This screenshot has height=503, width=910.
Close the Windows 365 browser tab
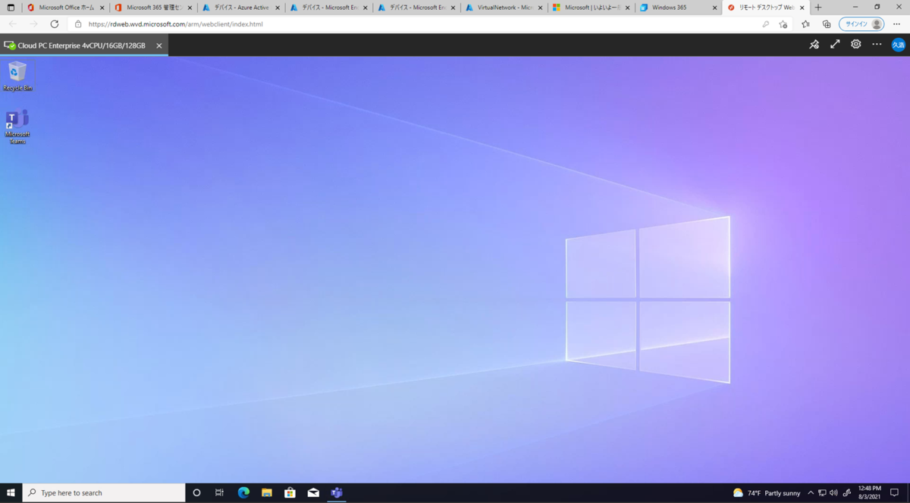point(714,8)
